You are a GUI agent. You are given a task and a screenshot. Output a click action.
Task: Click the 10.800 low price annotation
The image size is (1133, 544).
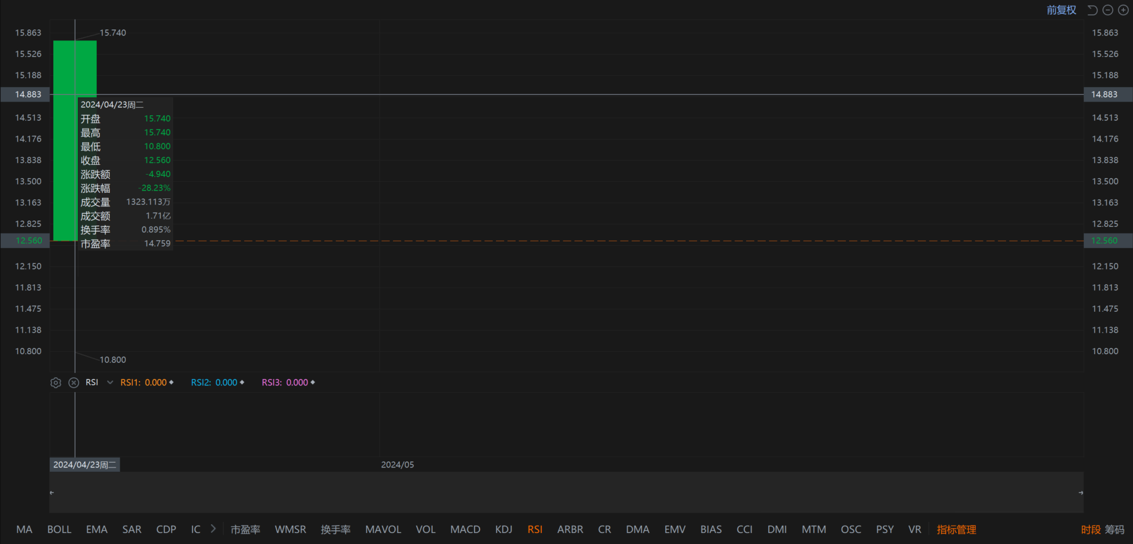point(113,360)
